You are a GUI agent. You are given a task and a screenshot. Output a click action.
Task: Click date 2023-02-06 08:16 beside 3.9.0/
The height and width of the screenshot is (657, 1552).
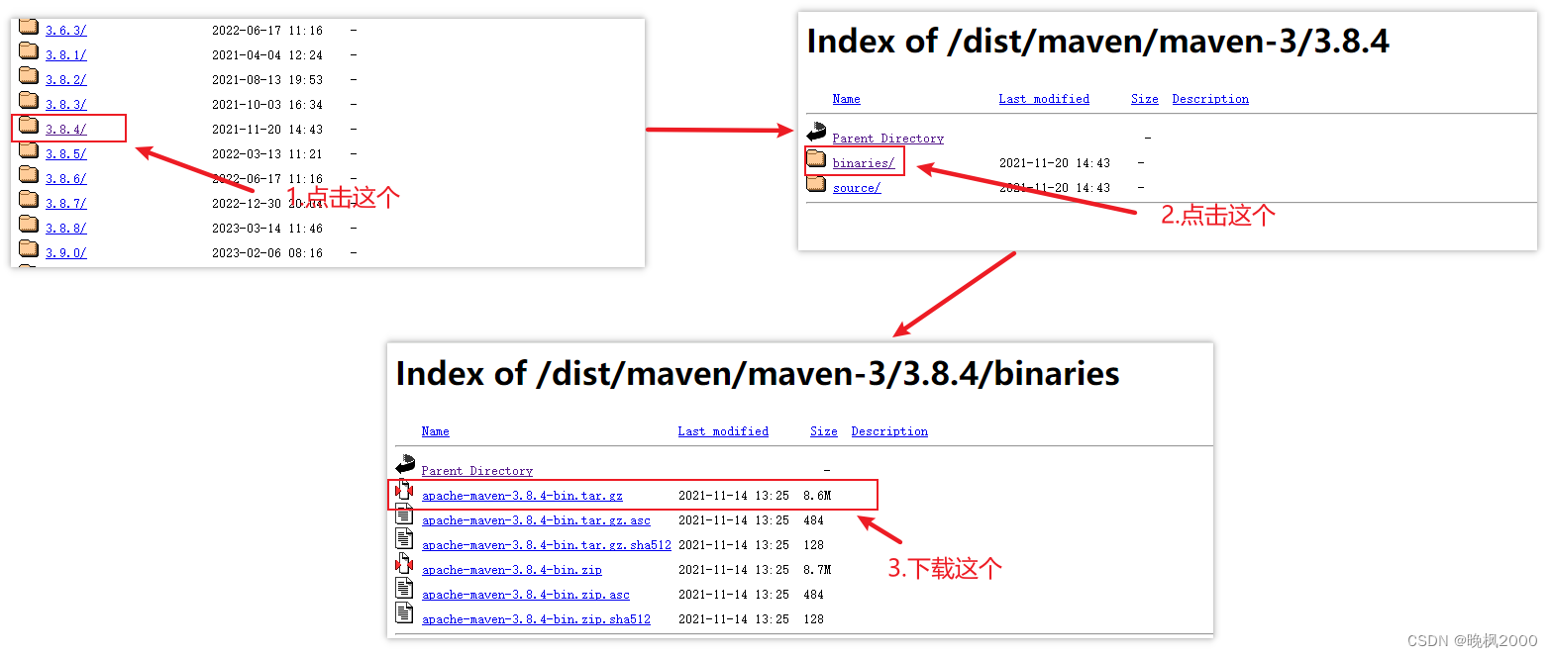pyautogui.click(x=267, y=253)
